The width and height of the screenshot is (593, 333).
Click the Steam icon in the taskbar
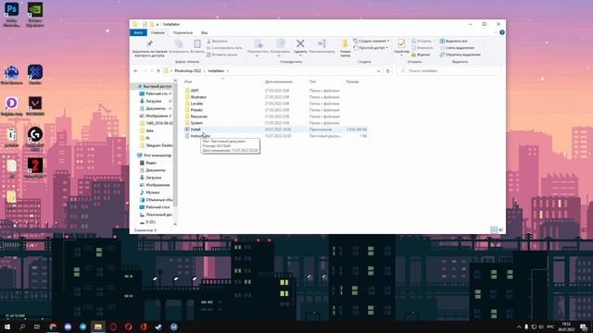pos(158,327)
